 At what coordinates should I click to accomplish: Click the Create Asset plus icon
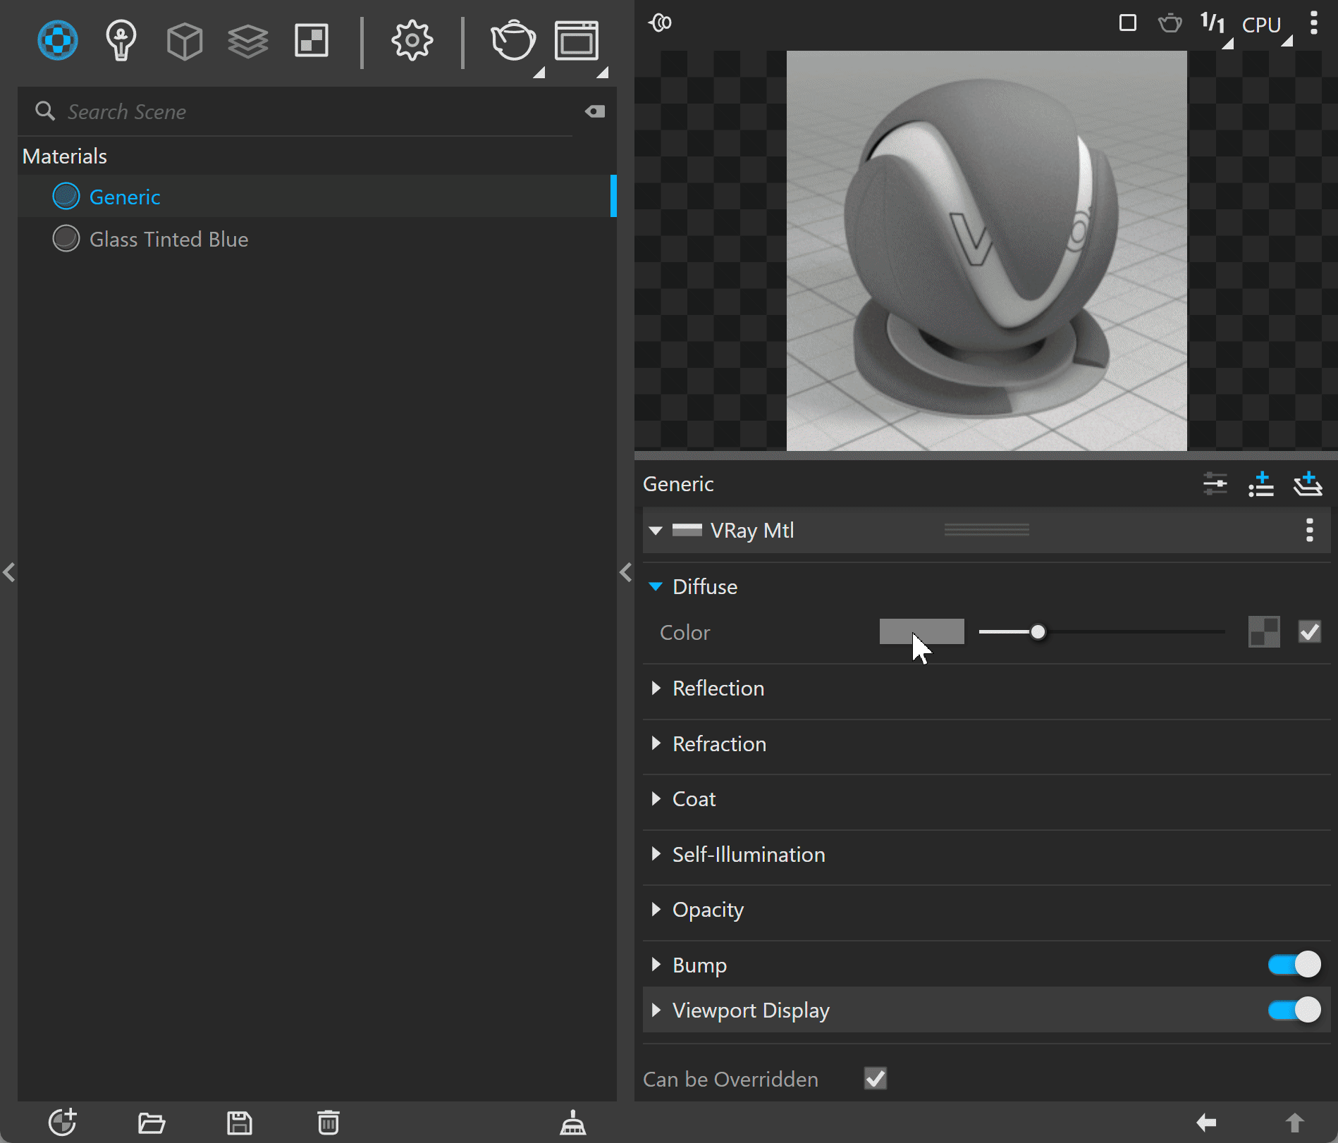pyautogui.click(x=63, y=1122)
